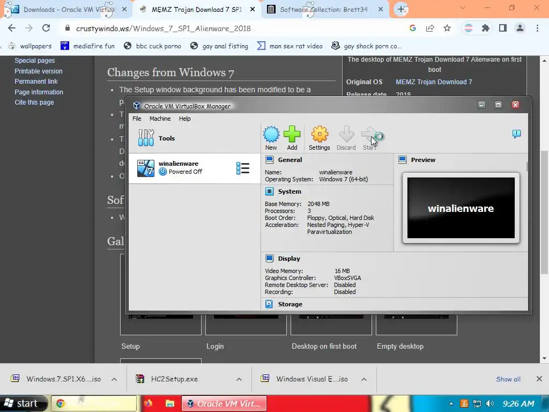Click the Display section monitor icon
The height and width of the screenshot is (412, 549).
[269, 259]
